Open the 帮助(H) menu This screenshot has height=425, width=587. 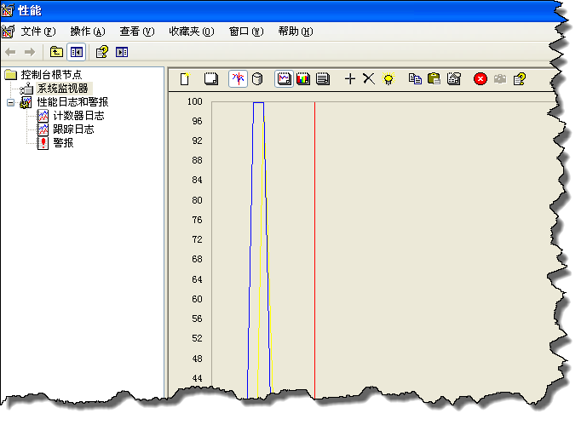pos(296,32)
